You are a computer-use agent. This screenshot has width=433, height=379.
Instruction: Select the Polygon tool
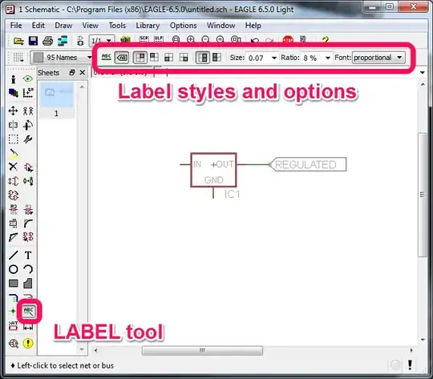click(x=28, y=284)
